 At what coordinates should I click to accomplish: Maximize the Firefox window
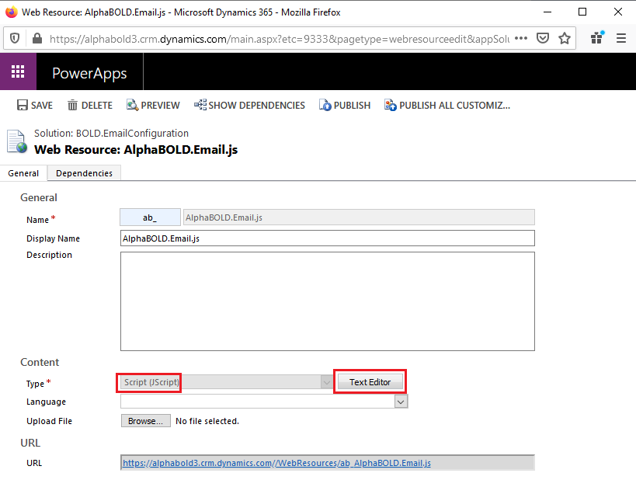pos(582,12)
